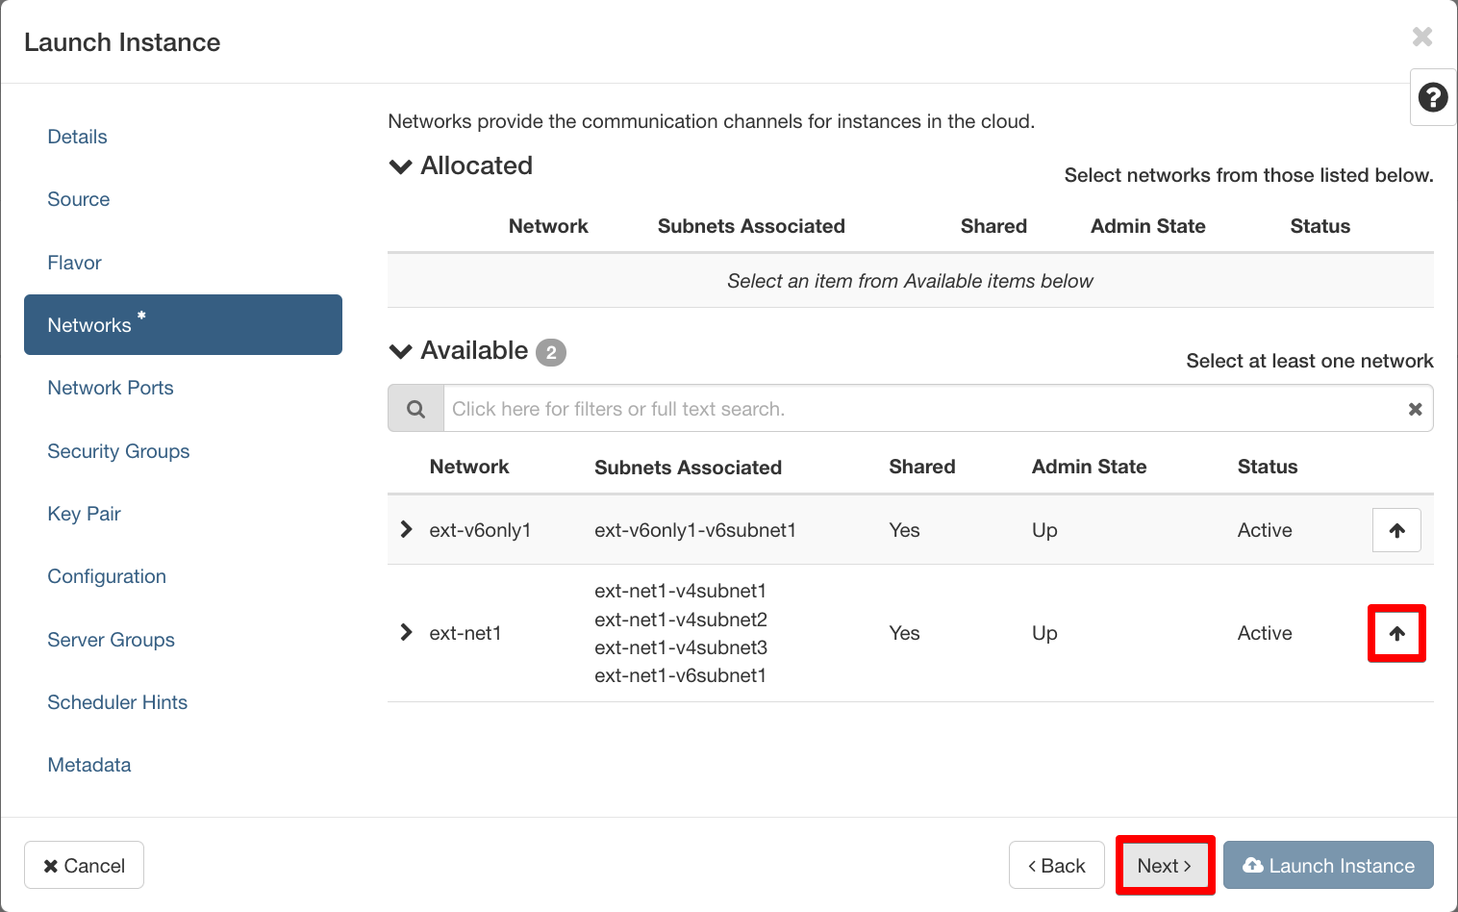Expand ext-net1 network row details
This screenshot has height=912, width=1458.
point(406,632)
